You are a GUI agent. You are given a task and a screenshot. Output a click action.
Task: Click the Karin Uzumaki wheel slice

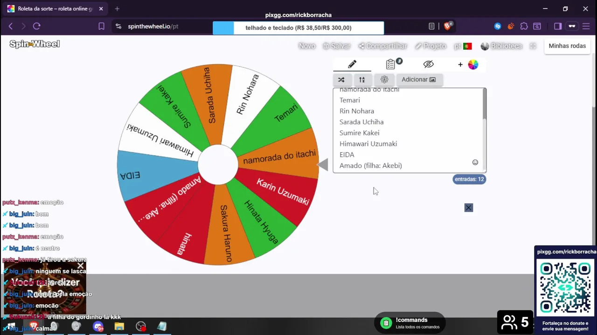(x=283, y=192)
